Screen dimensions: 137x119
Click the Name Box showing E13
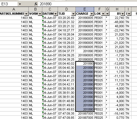point(9,4)
